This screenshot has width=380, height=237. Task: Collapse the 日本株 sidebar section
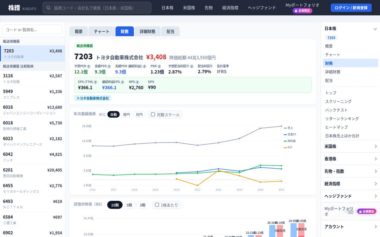coord(350,28)
